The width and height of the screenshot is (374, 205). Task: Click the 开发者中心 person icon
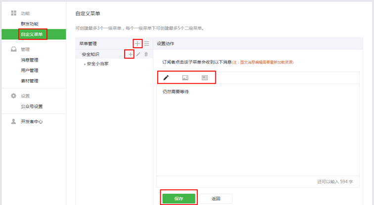(13, 121)
